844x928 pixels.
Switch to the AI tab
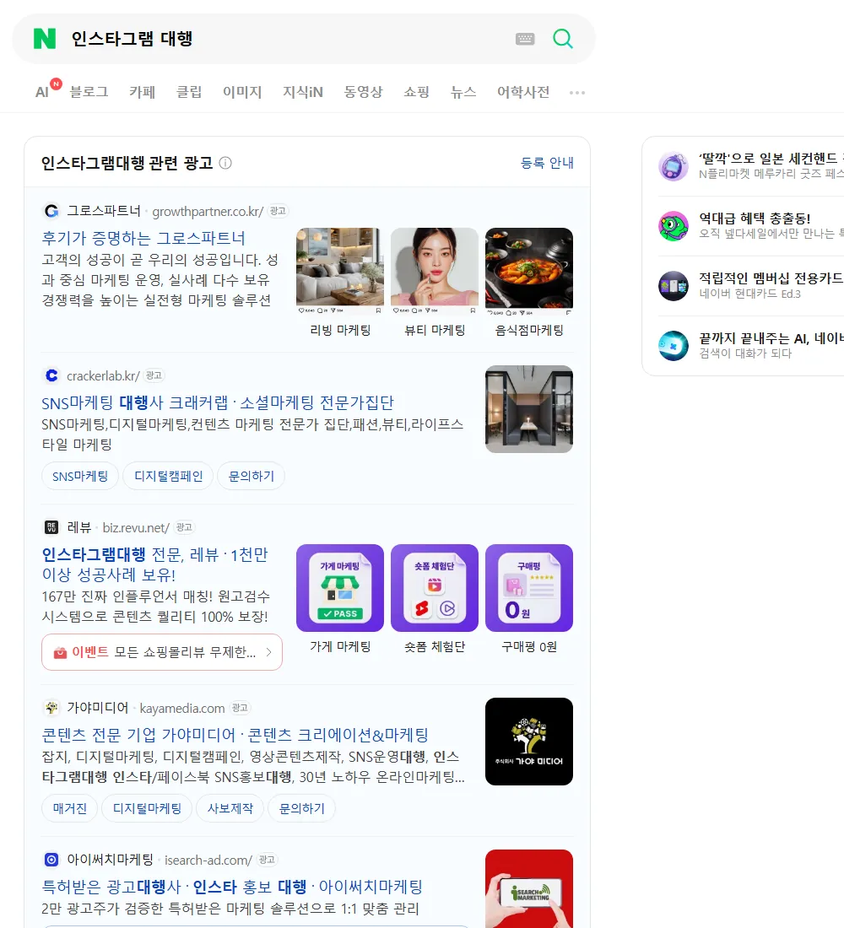pos(43,92)
